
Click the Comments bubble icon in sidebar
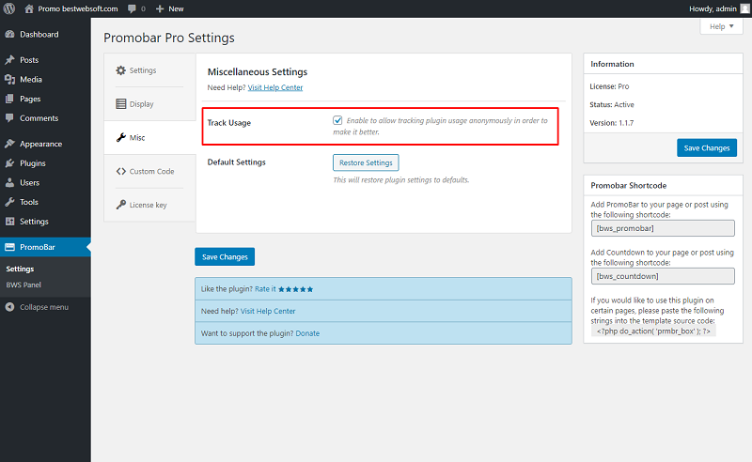(x=9, y=118)
